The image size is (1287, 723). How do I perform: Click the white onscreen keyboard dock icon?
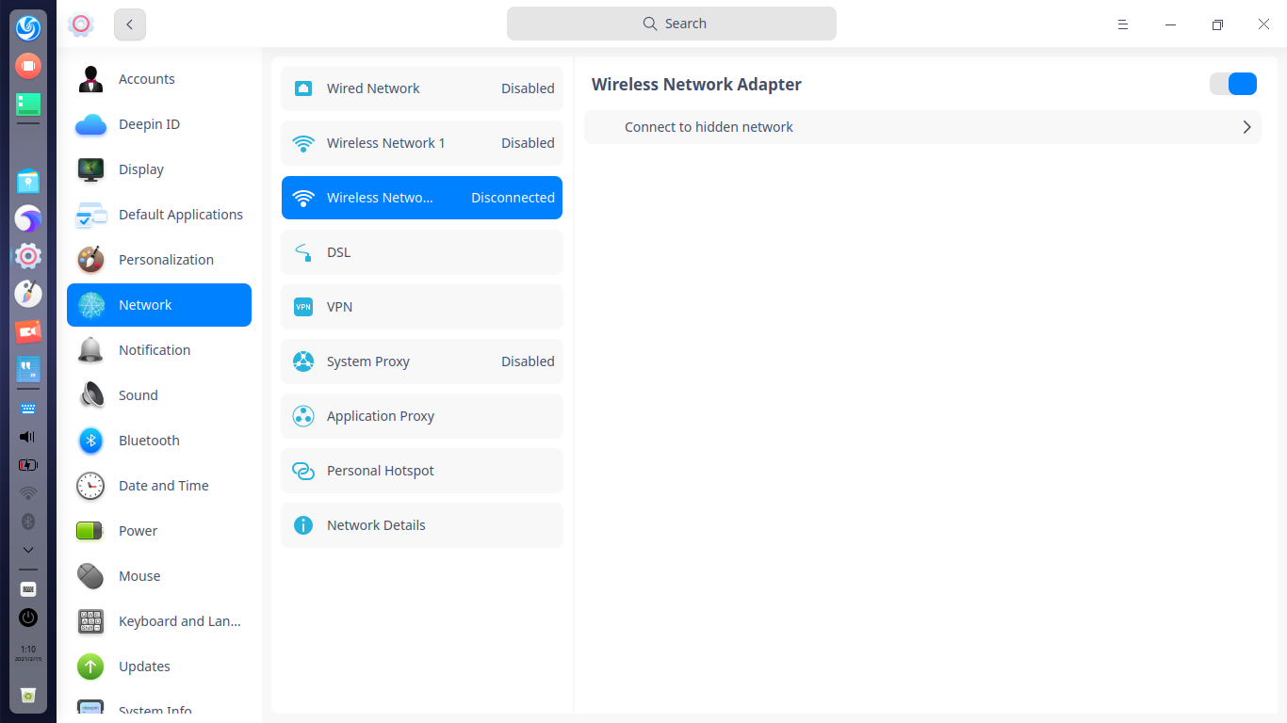(x=28, y=589)
